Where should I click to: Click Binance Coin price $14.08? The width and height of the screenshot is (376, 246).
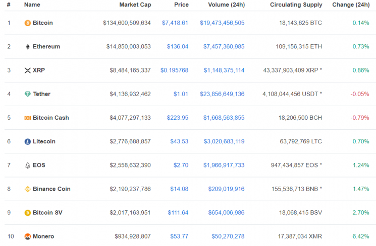179,189
